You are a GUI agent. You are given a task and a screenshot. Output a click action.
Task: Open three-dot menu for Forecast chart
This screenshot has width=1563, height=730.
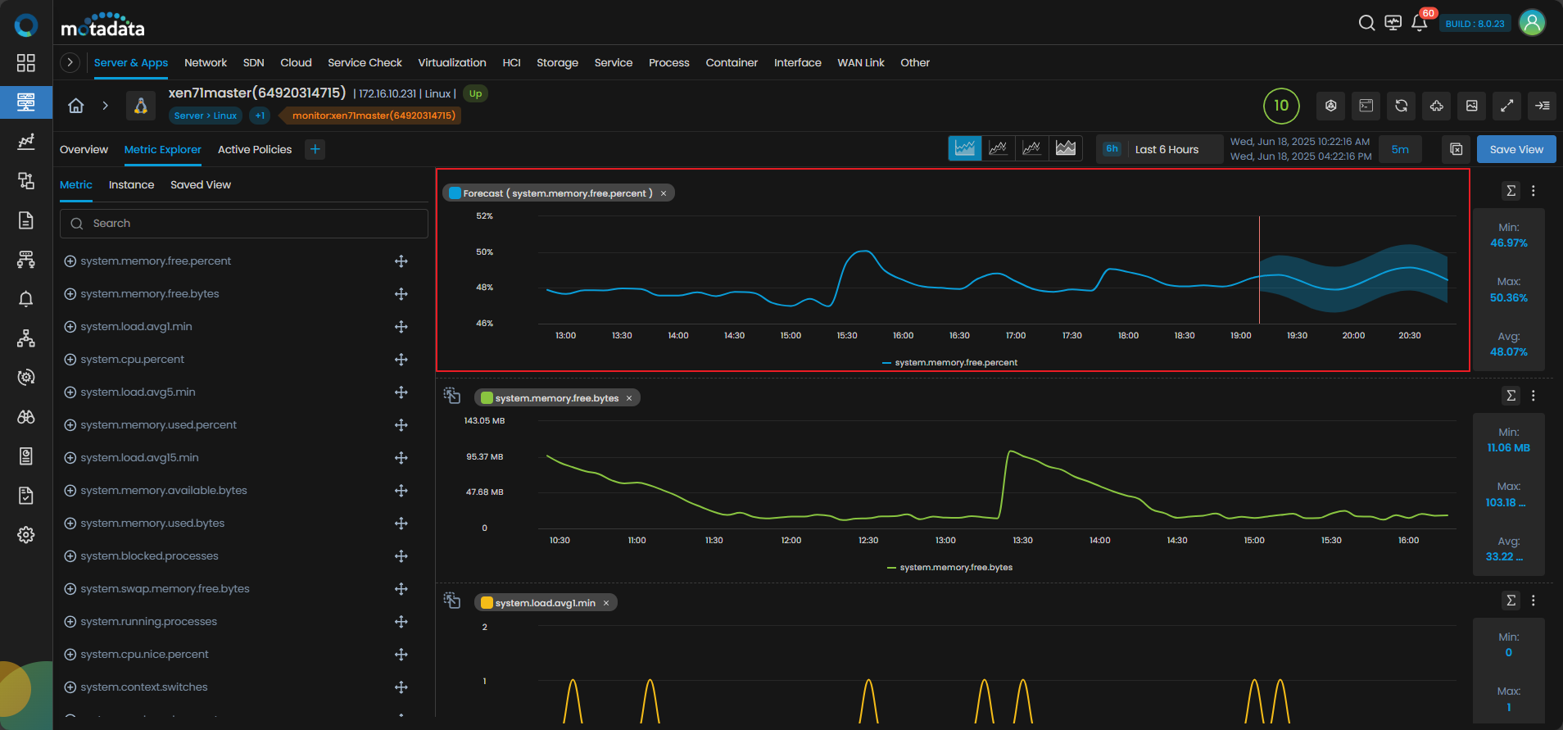[1534, 191]
